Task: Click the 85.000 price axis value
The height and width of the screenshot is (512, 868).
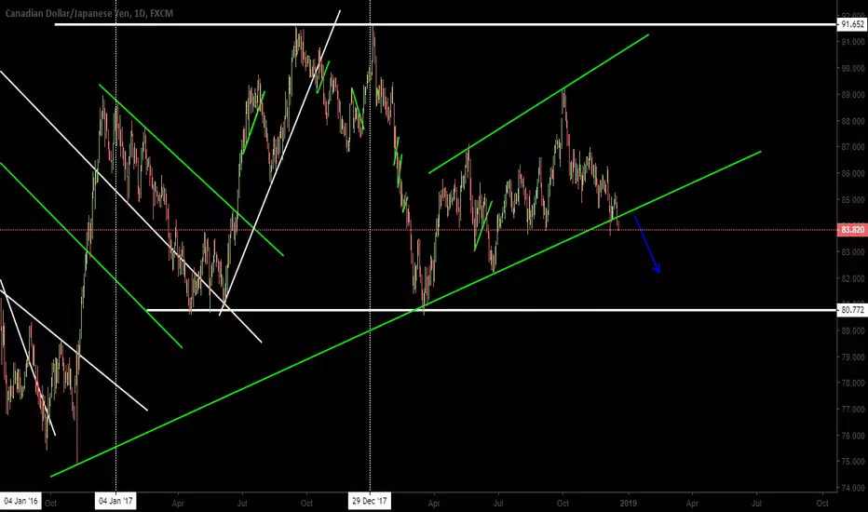Action: (853, 200)
